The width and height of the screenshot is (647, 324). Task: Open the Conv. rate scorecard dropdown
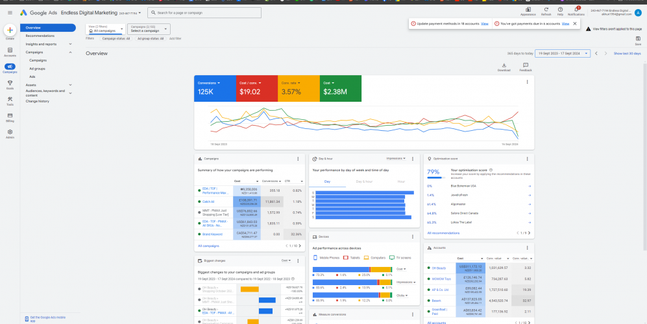pyautogui.click(x=291, y=83)
